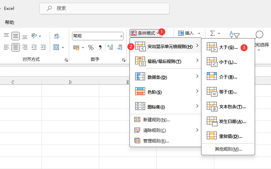Click the percent style icon
This screenshot has width=271, height=169.
click(91, 47)
